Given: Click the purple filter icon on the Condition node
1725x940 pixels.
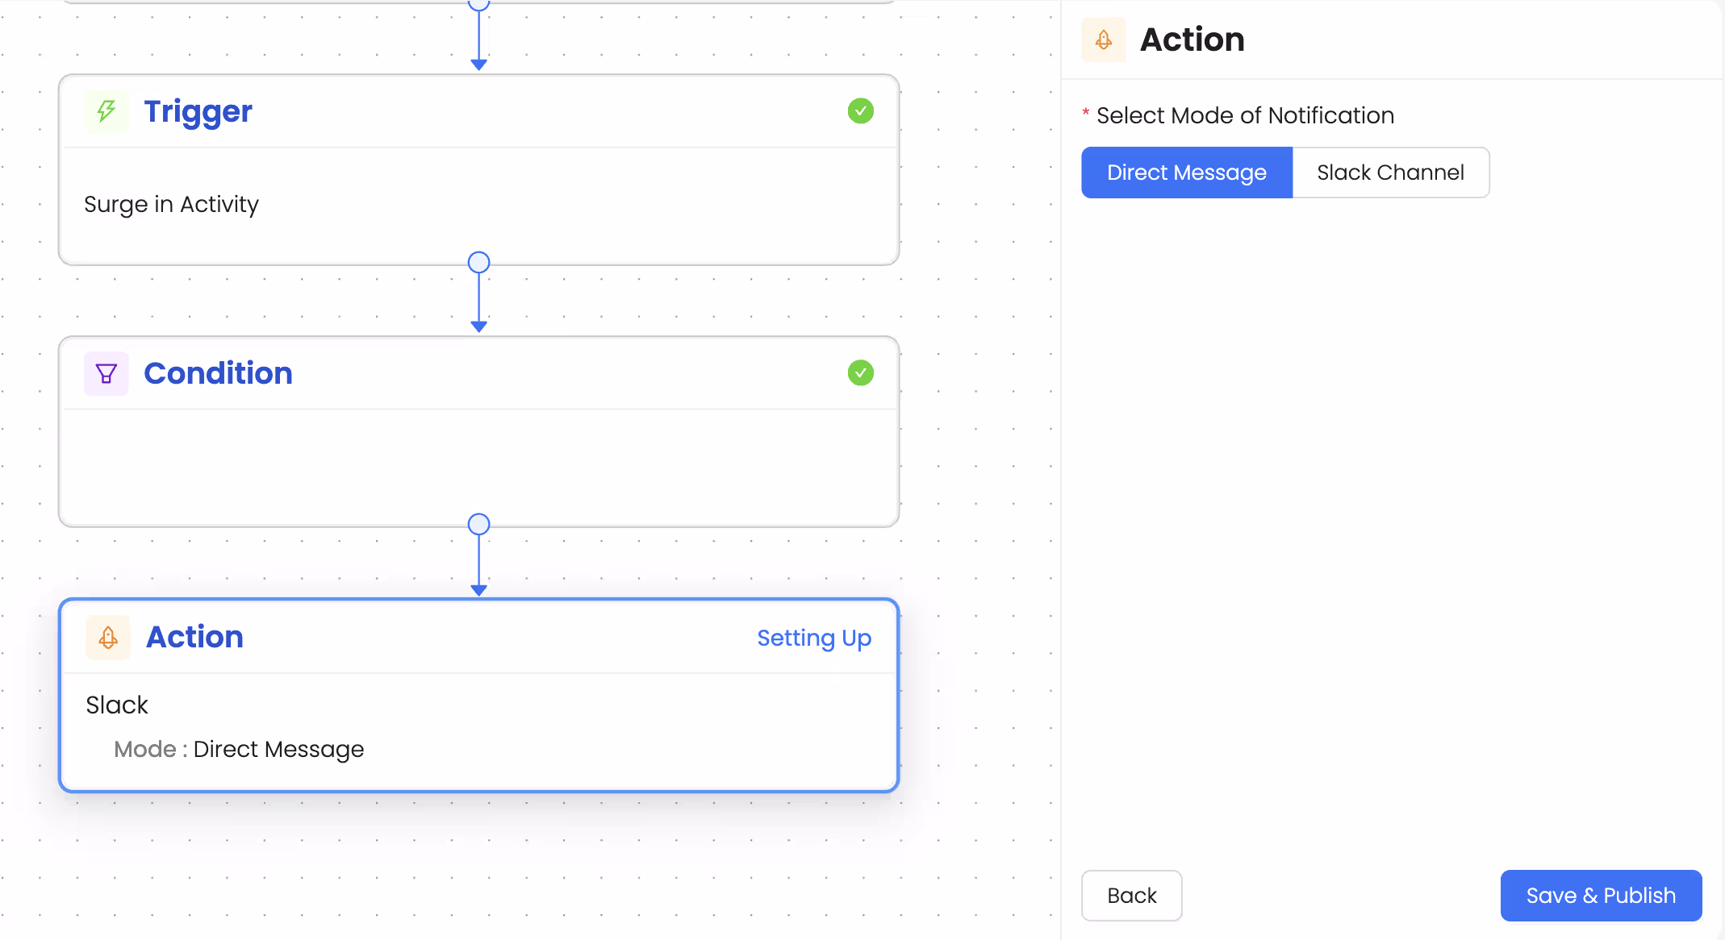Looking at the screenshot, I should pos(106,373).
